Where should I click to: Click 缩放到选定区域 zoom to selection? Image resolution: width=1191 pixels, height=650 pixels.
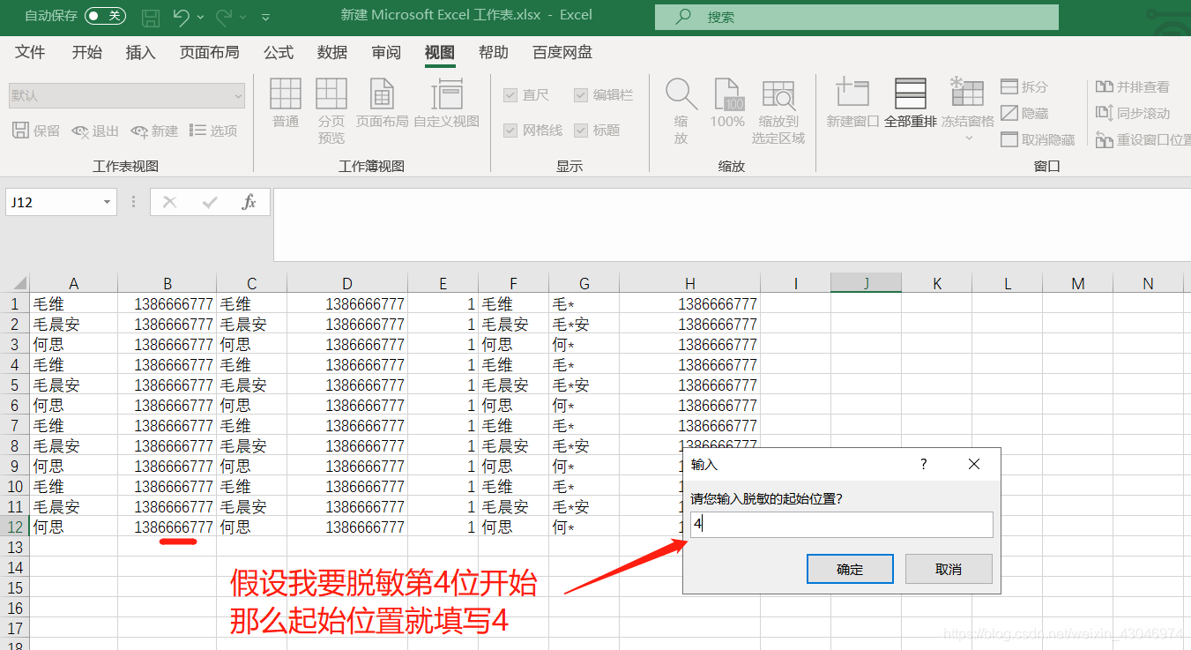coord(778,111)
